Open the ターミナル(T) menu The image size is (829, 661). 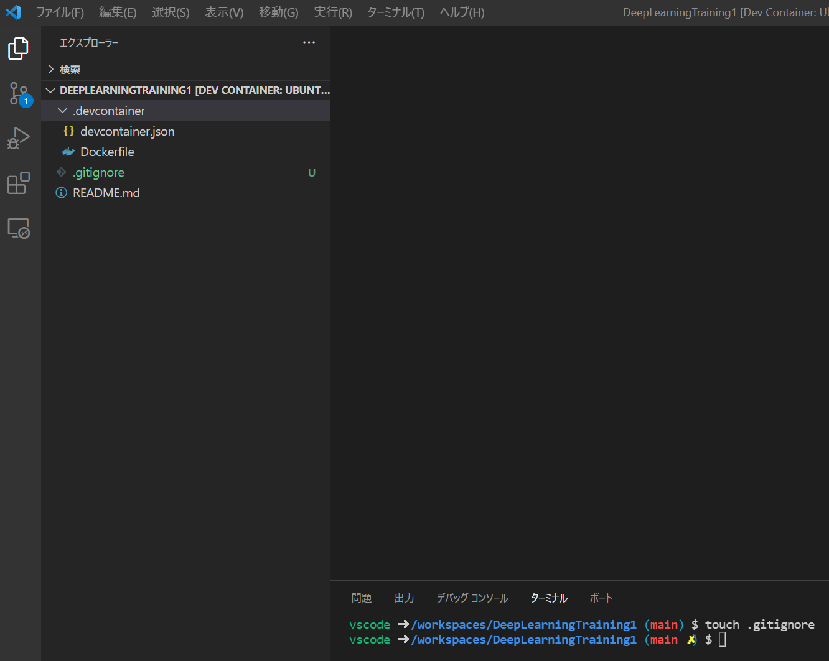point(395,12)
